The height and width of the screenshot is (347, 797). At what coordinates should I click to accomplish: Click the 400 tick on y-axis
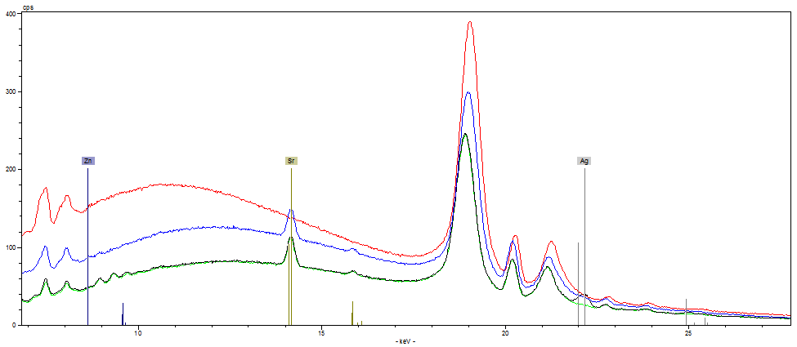point(10,14)
